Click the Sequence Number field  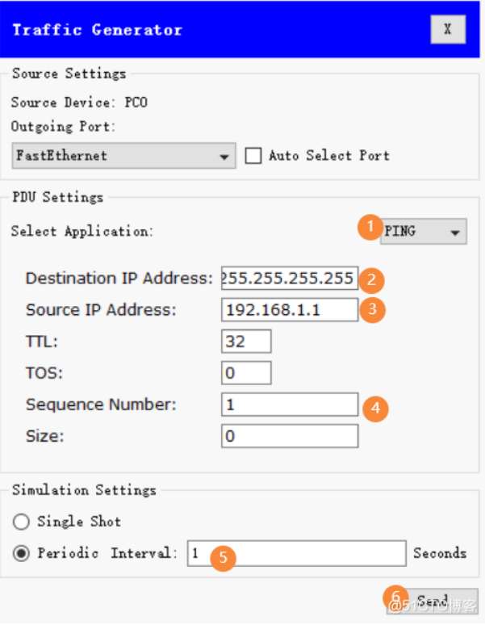(x=289, y=405)
